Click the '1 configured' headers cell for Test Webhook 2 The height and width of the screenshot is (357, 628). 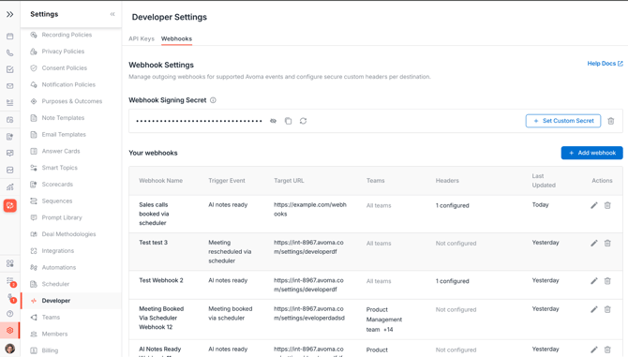coord(452,281)
